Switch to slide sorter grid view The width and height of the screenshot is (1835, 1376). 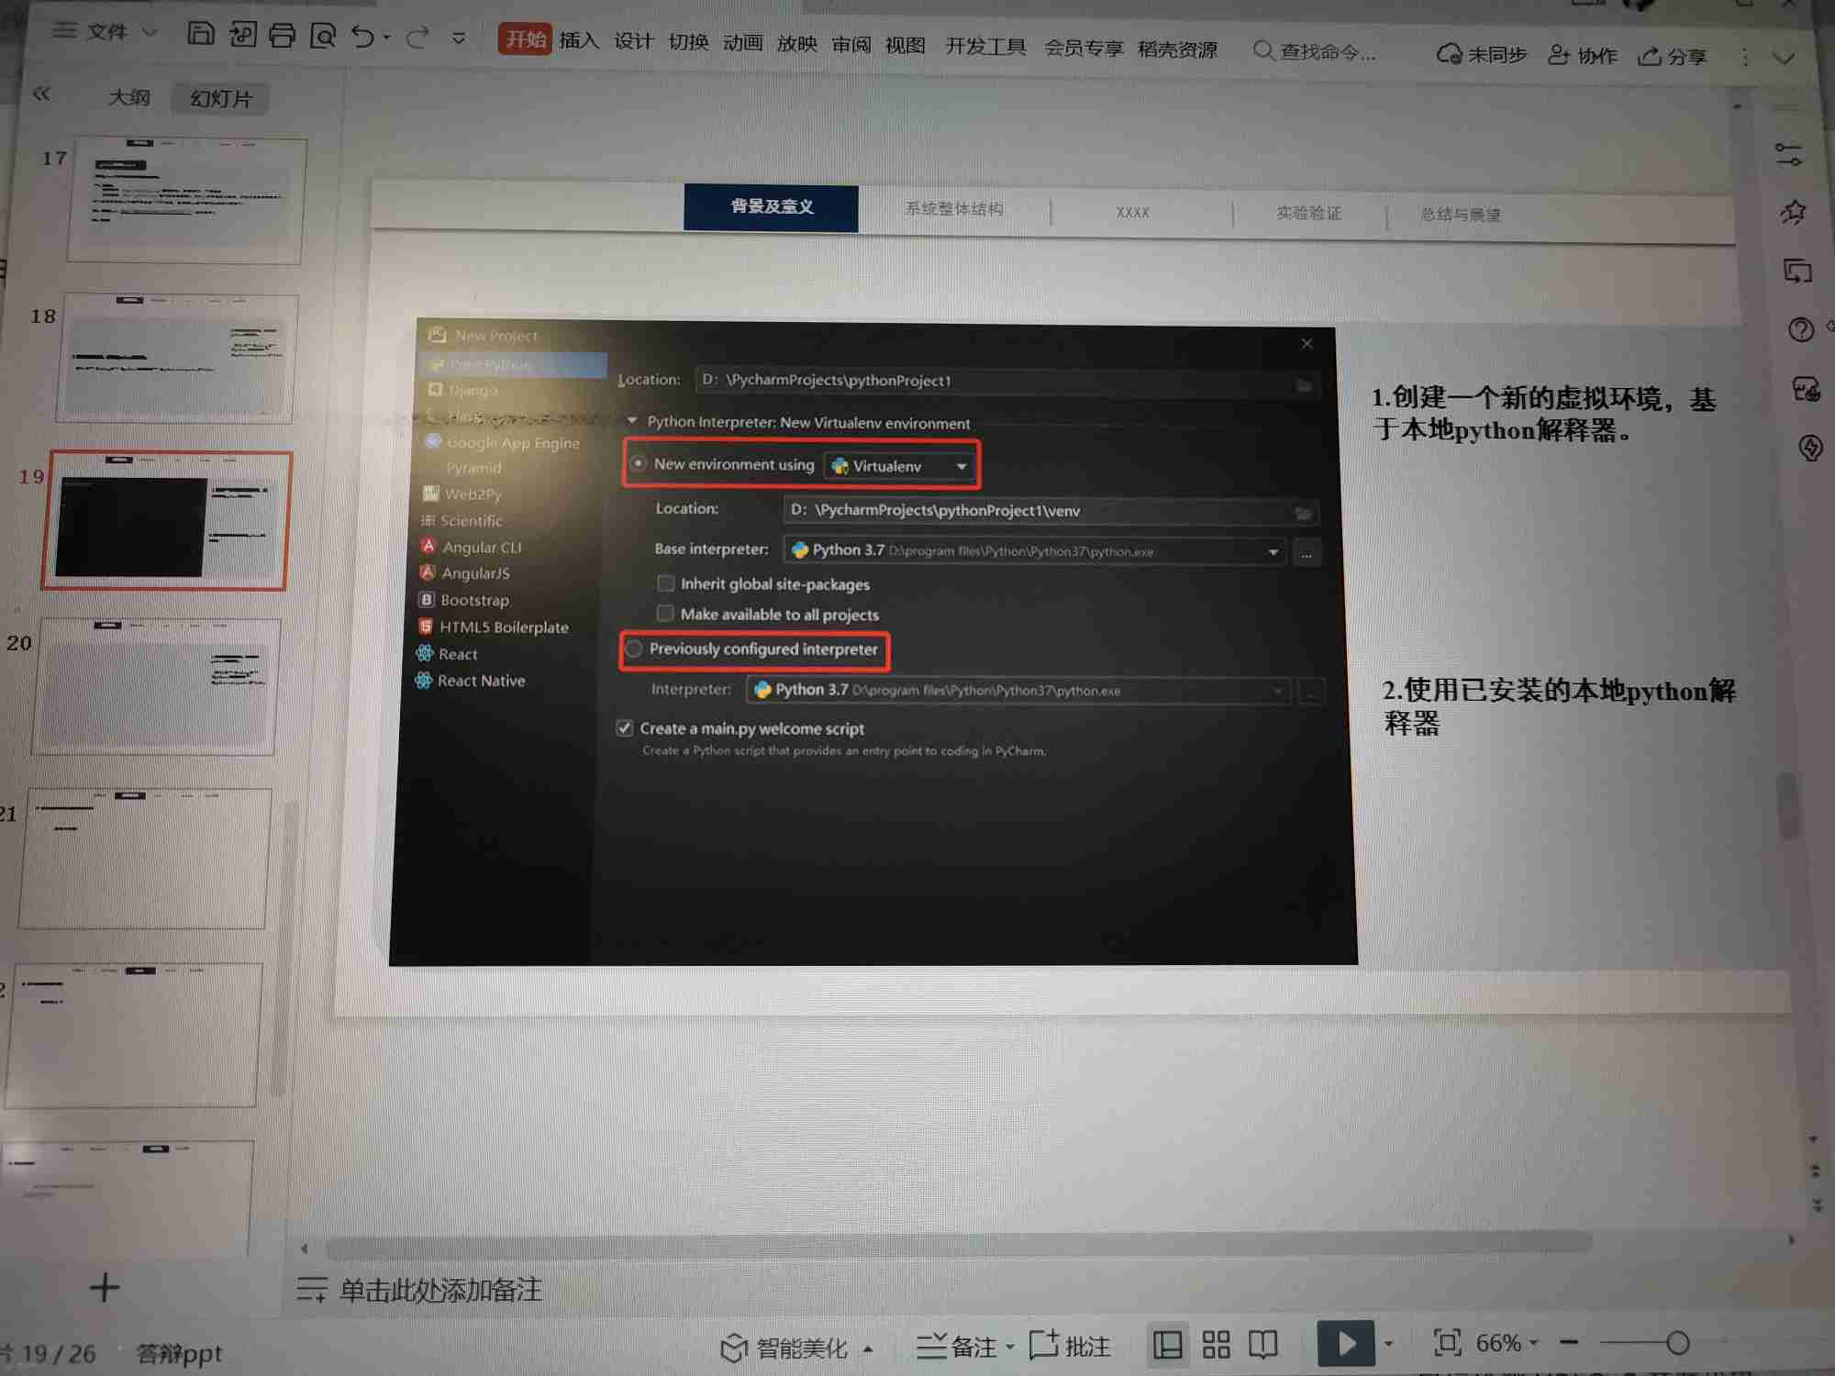[1216, 1345]
